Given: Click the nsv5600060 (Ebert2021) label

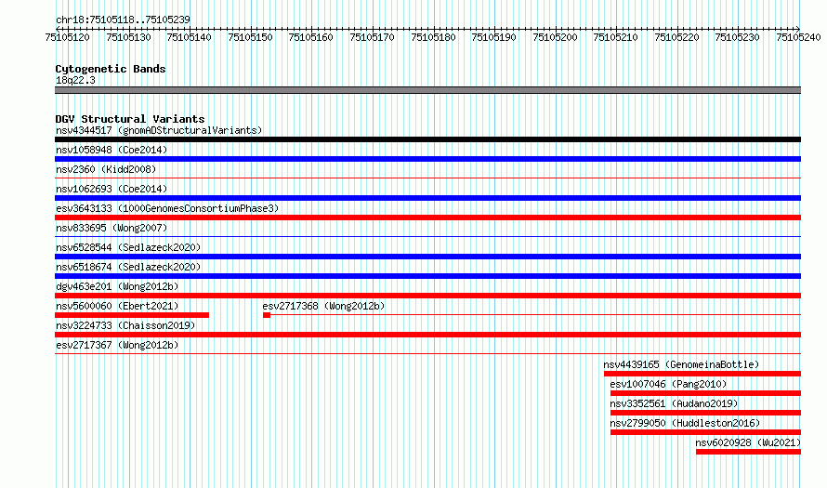Looking at the screenshot, I should (117, 306).
